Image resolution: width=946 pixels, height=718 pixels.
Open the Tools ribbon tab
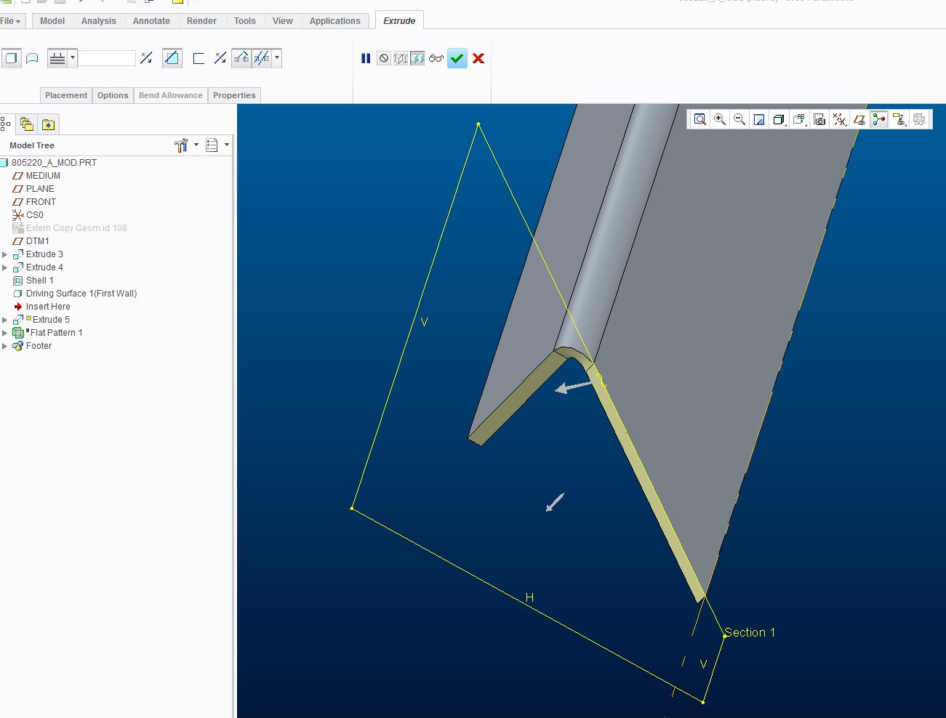point(245,21)
